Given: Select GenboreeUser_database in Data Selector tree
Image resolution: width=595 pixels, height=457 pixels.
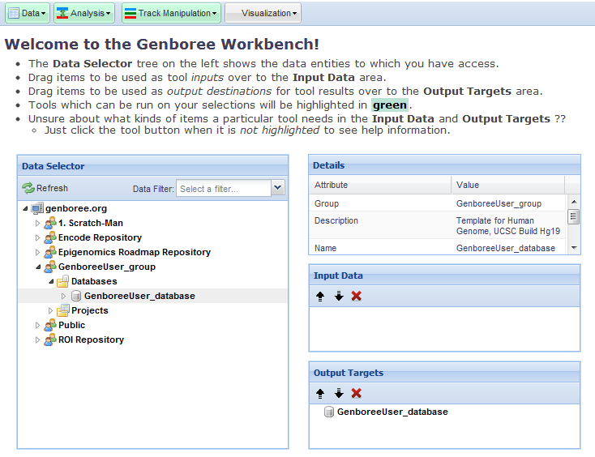Looking at the screenshot, I should [139, 296].
